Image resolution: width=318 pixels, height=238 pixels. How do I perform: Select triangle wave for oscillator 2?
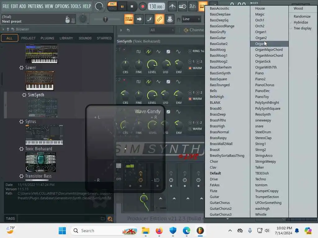pyautogui.click(x=158, y=82)
